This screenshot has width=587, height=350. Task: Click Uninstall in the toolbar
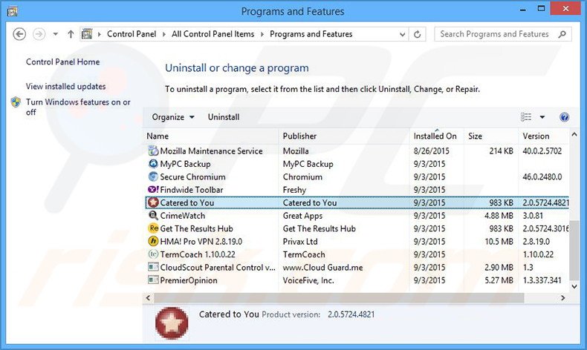(x=224, y=117)
